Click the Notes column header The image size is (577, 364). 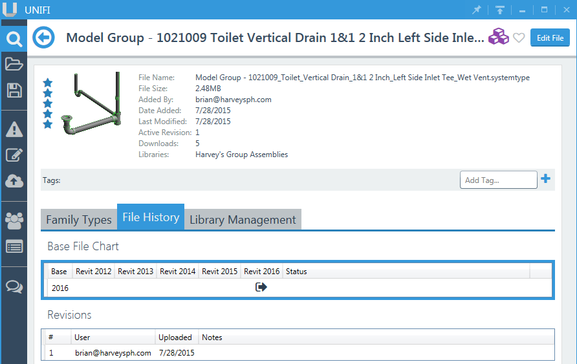(376, 337)
